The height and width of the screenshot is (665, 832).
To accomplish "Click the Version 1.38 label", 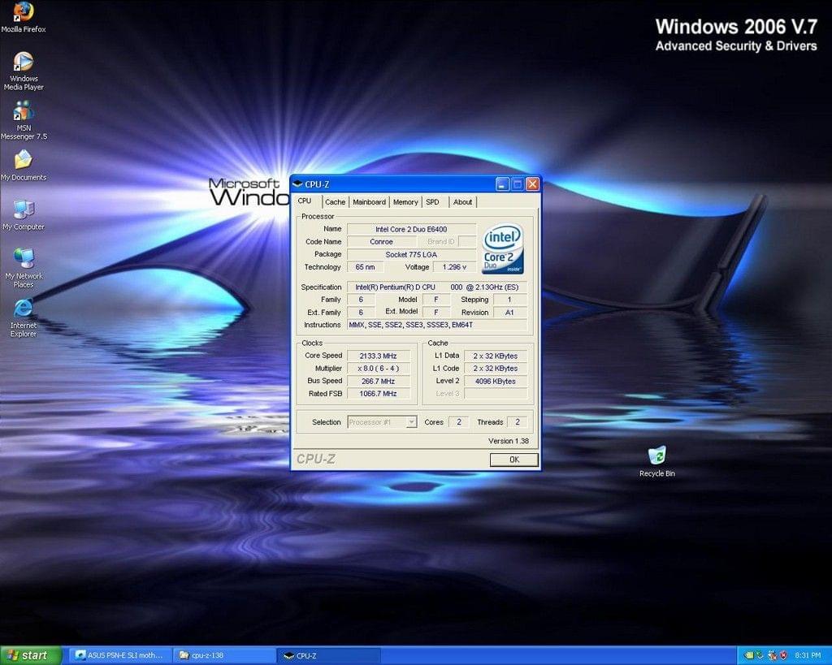I will [x=509, y=441].
